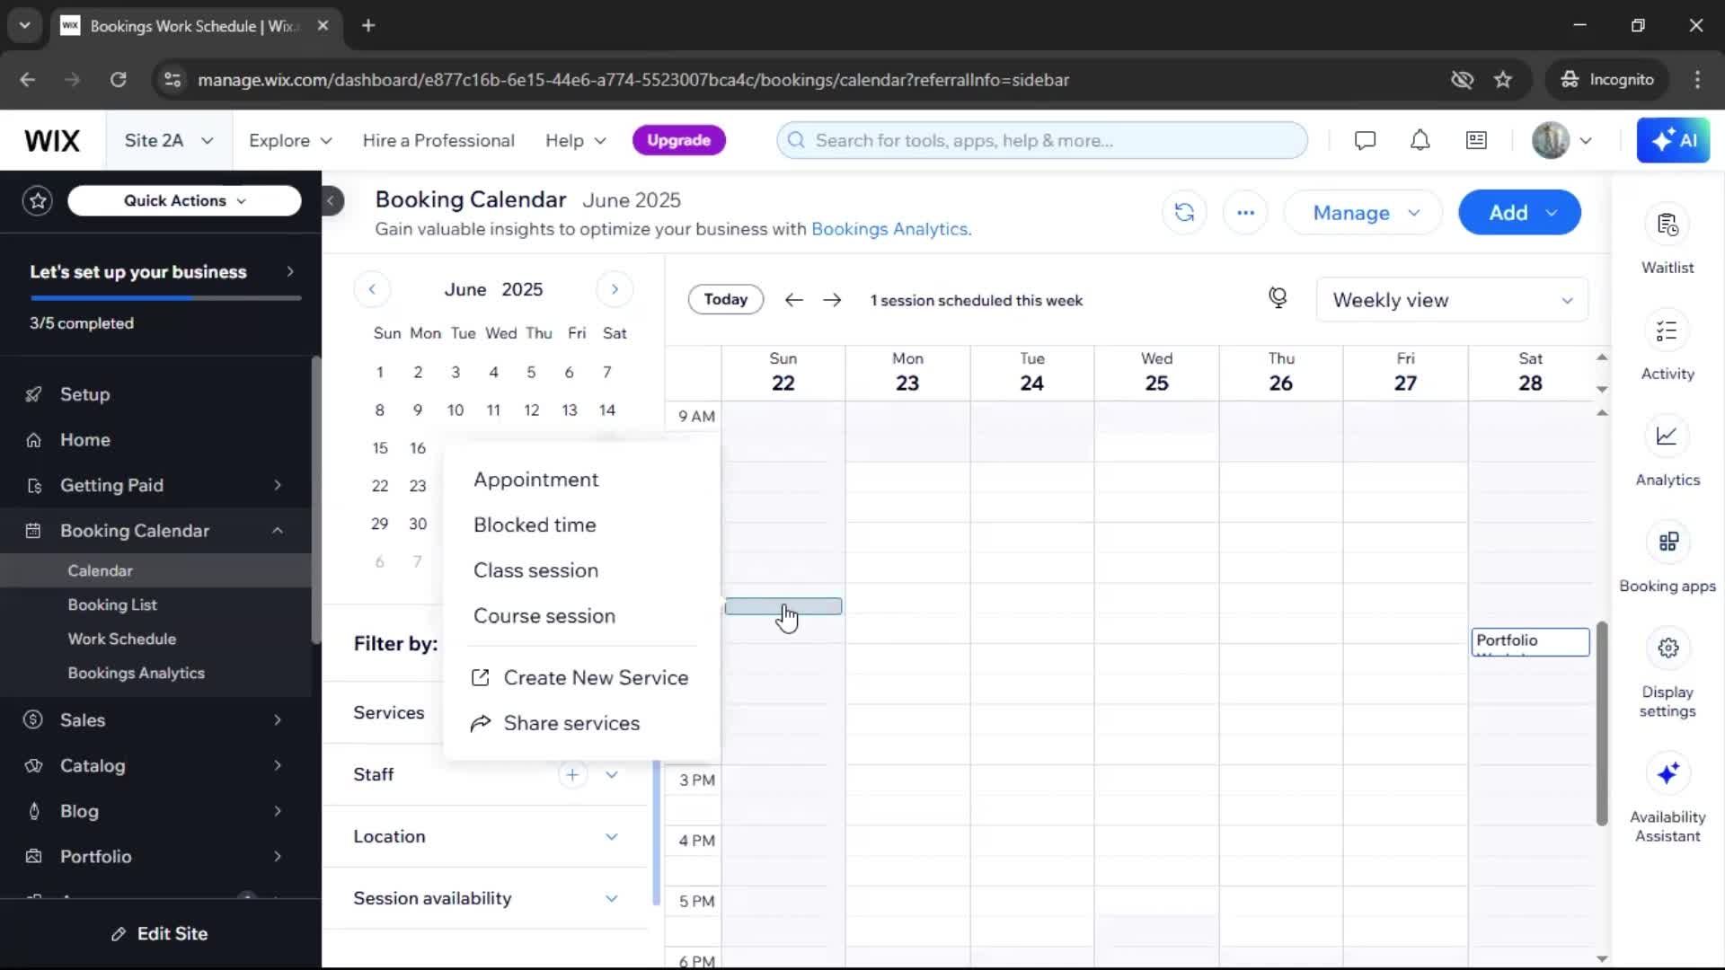Select June 10 in mini calendar

456,410
